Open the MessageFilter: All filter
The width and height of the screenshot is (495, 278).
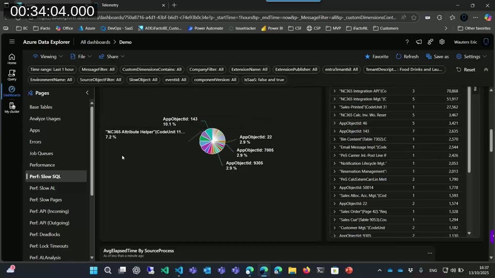click(x=98, y=69)
